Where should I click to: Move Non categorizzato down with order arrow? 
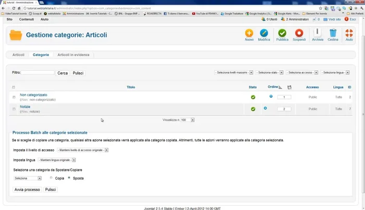(271, 96)
